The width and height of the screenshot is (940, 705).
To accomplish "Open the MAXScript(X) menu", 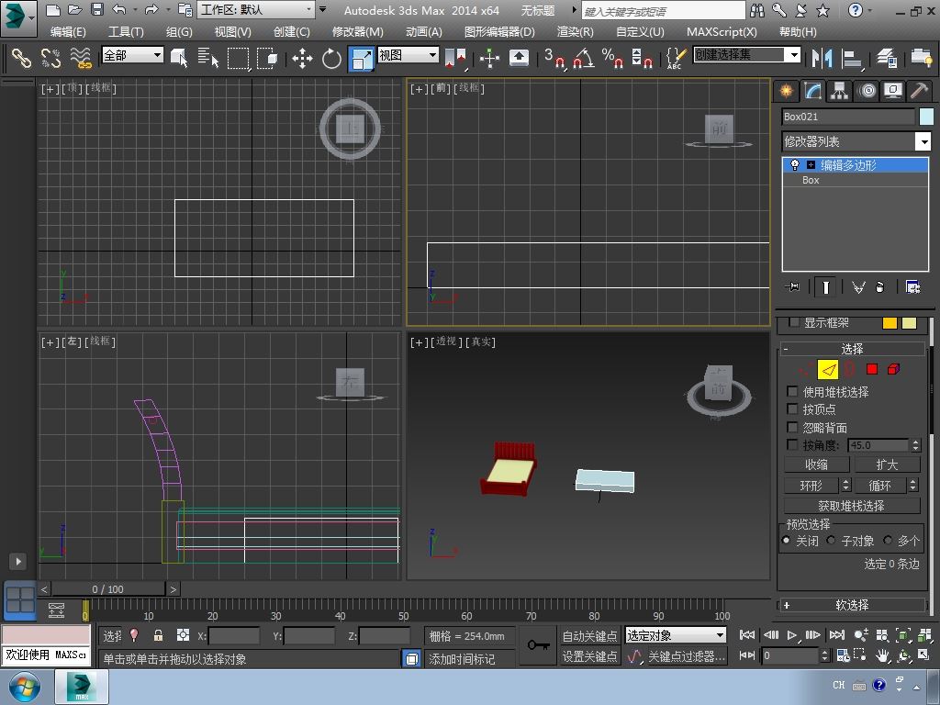I will (x=722, y=32).
